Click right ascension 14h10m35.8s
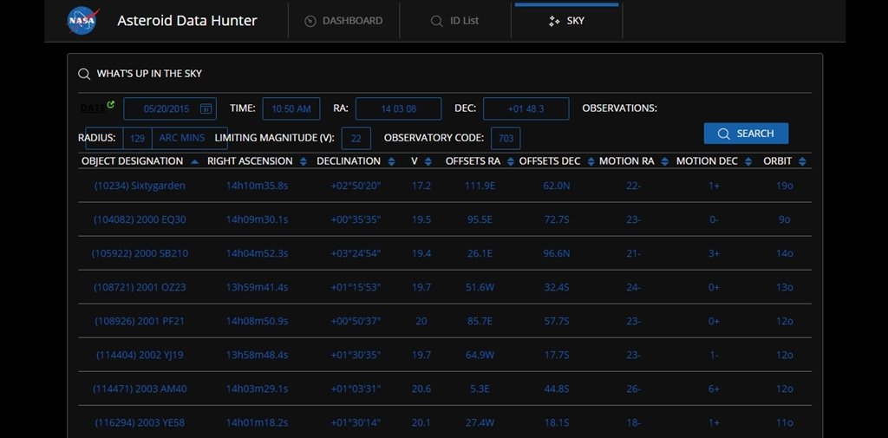Image resolution: width=888 pixels, height=438 pixels. point(257,186)
